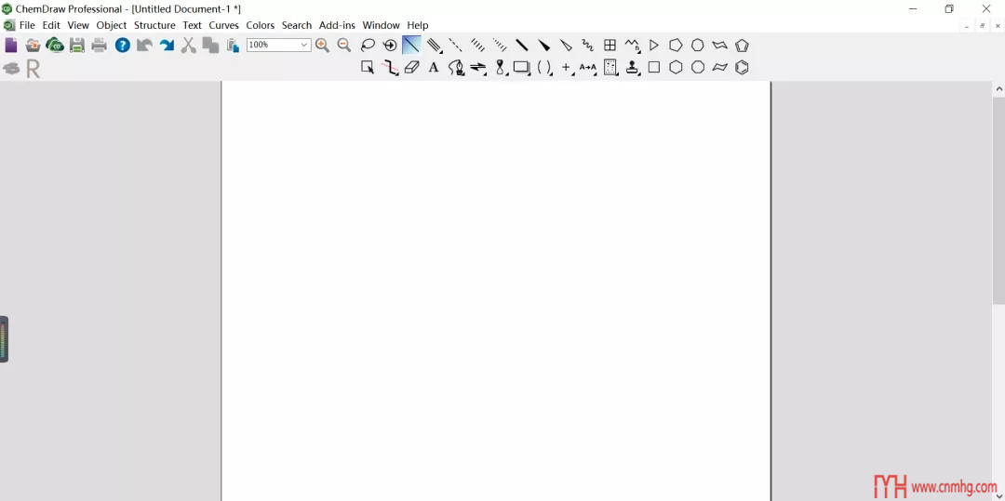
Task: Select the Benzene Ring tool
Action: (x=742, y=67)
